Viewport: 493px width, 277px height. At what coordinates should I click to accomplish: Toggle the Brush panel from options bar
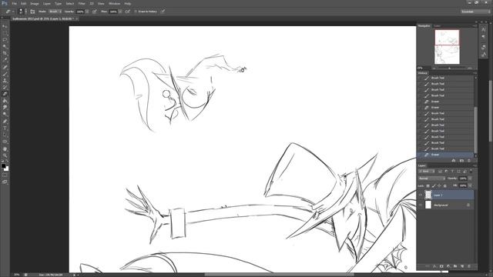[x=32, y=12]
